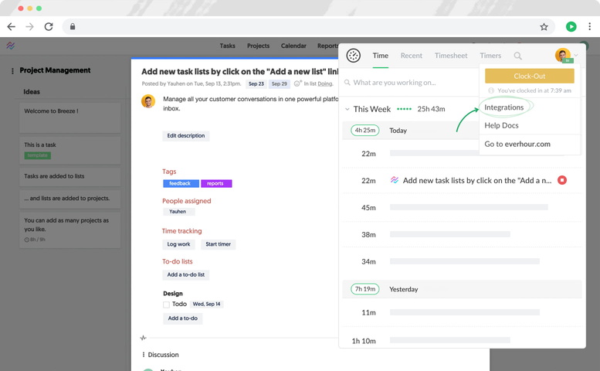This screenshot has width=600, height=371.
Task: Open Tasks in the Breeze top menu
Action: [227, 46]
